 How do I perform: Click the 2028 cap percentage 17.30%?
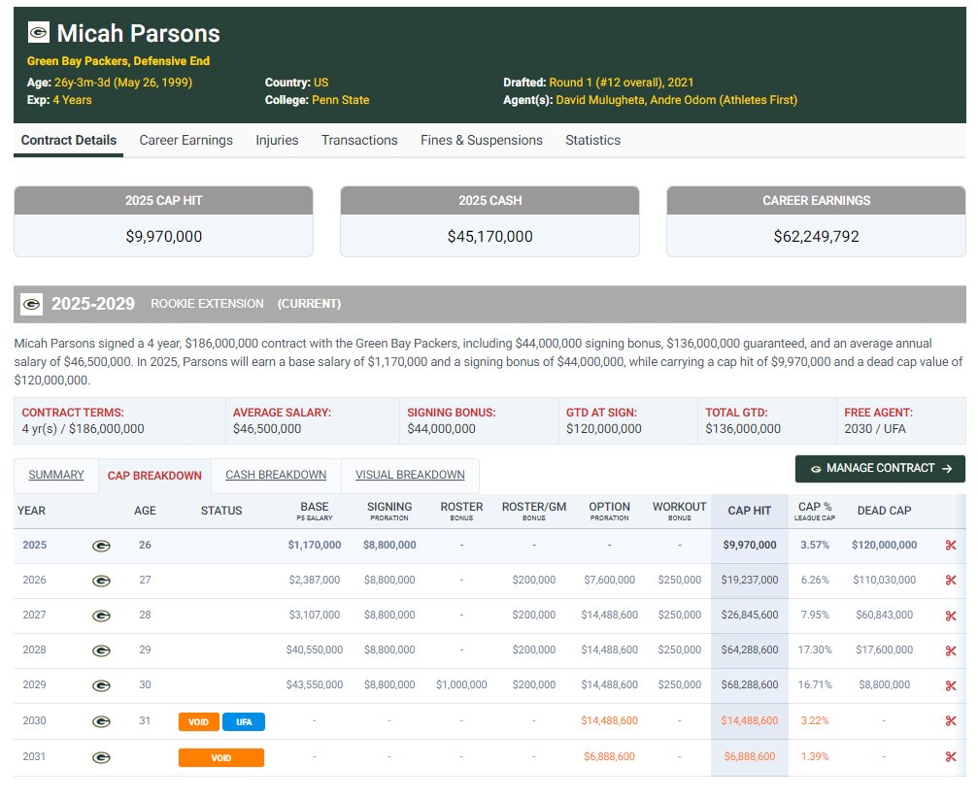click(x=815, y=649)
